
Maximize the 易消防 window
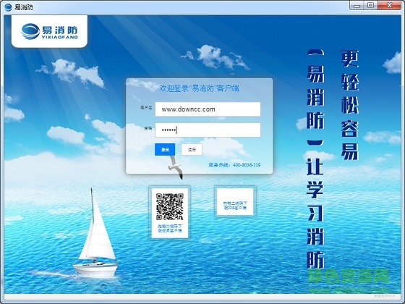pos(370,6)
